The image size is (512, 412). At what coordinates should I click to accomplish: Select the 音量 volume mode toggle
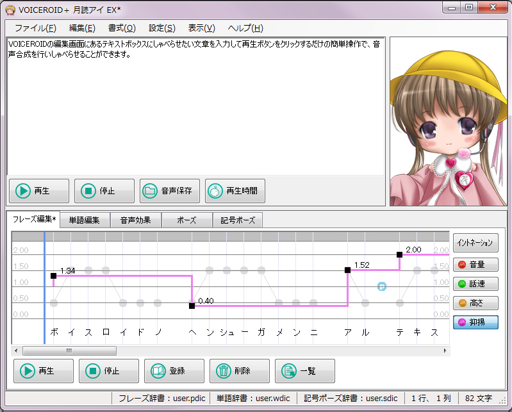[x=475, y=265]
